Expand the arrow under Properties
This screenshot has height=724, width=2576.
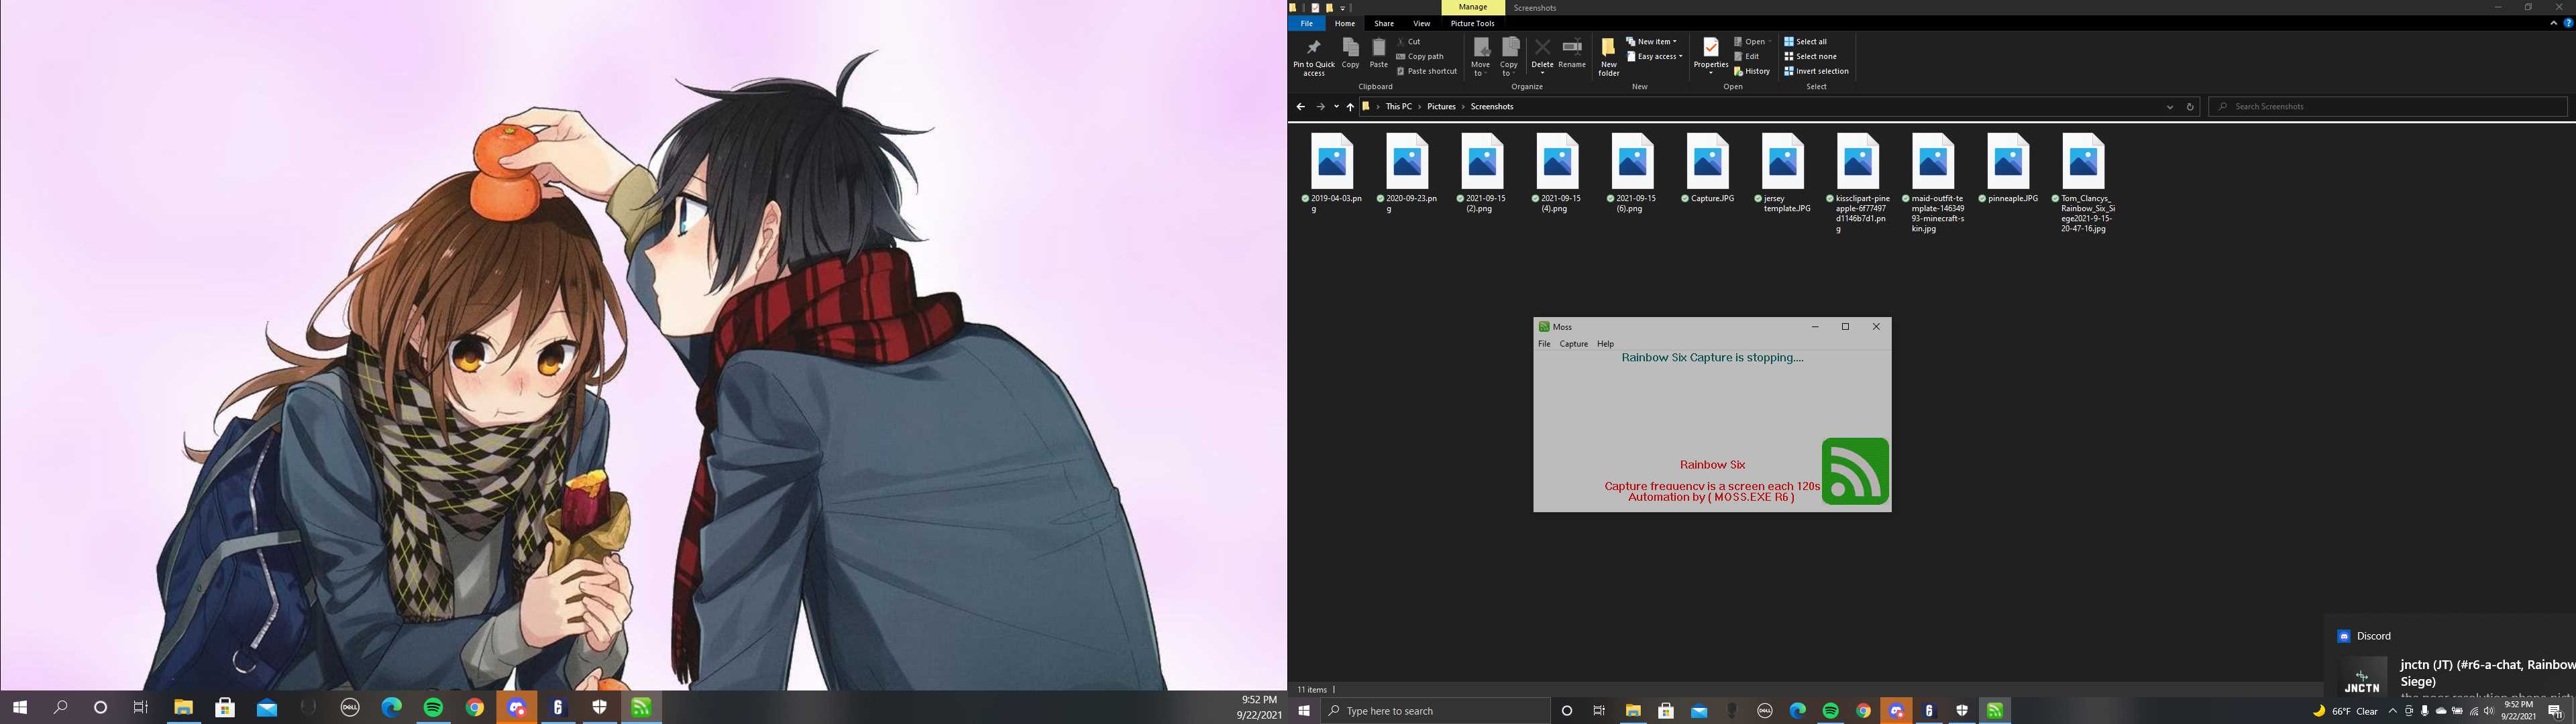point(1710,73)
